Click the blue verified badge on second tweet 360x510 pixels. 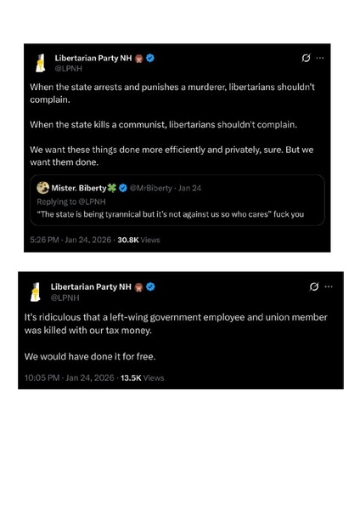click(x=150, y=287)
